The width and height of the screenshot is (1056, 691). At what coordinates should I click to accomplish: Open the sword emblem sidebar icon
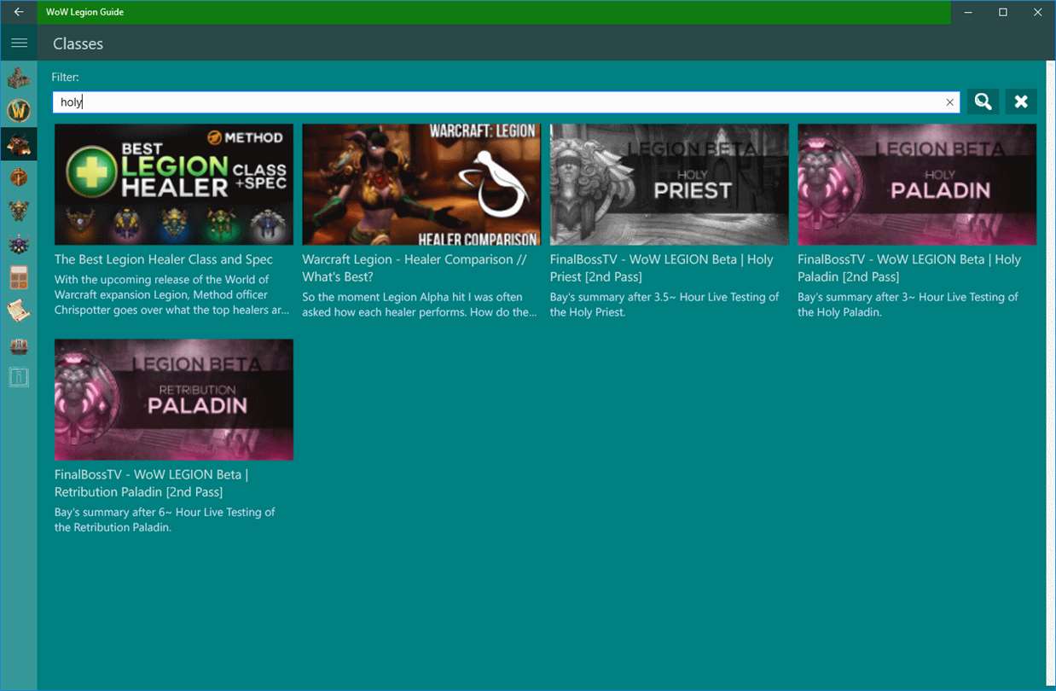(19, 177)
